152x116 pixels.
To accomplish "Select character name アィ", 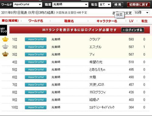I will pos(92,54).
